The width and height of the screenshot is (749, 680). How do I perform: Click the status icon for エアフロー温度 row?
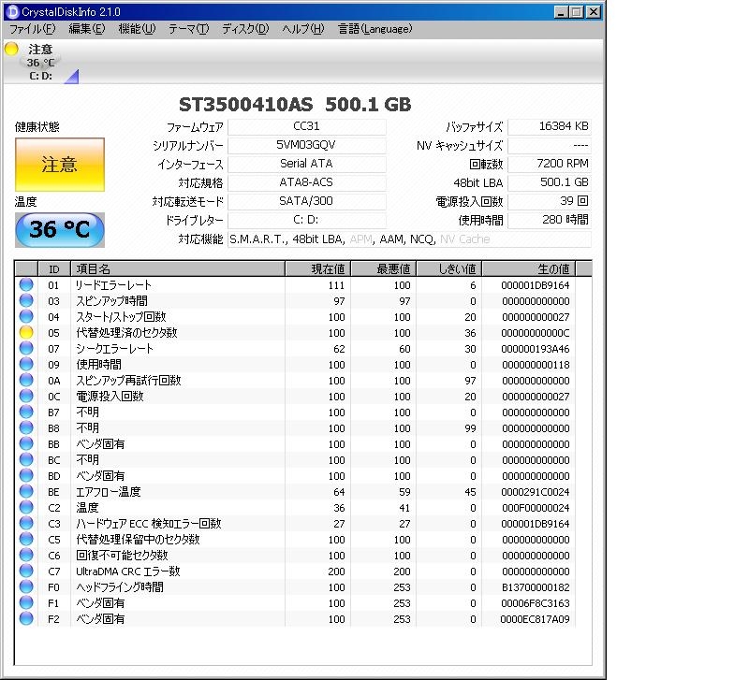pyautogui.click(x=26, y=491)
